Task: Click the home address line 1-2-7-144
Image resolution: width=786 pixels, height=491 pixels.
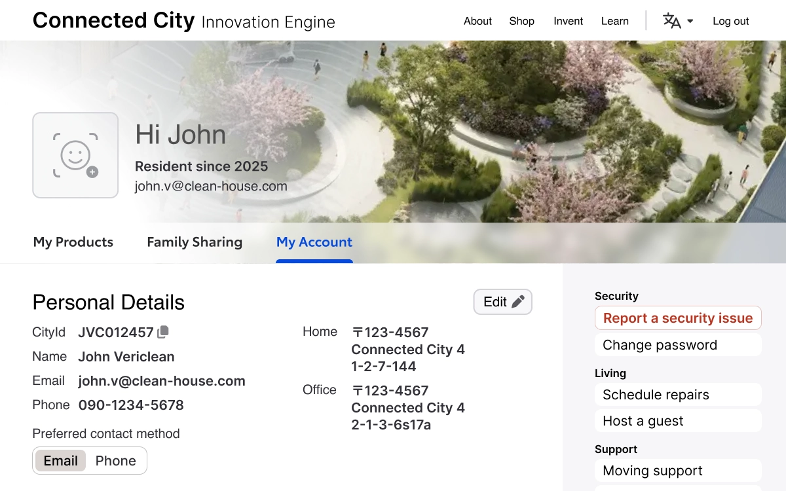Action: (384, 367)
